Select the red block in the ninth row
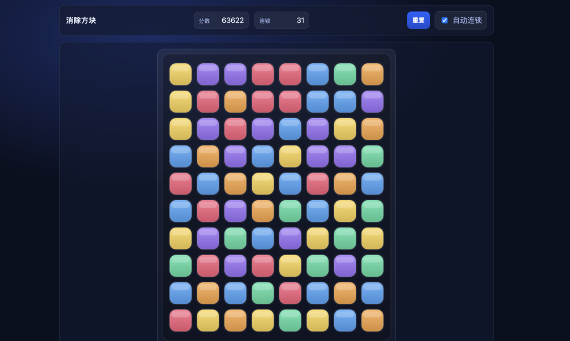Screen dimensions: 570x341 tap(290, 293)
